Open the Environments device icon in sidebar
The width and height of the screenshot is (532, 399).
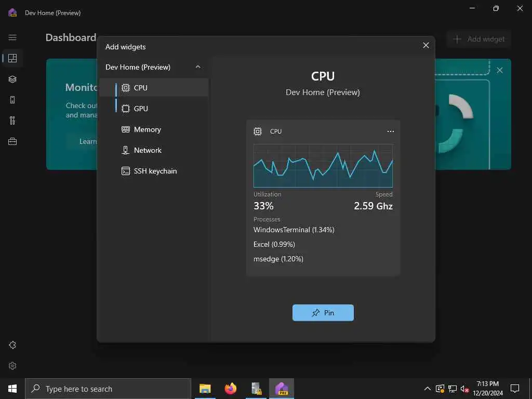12,100
